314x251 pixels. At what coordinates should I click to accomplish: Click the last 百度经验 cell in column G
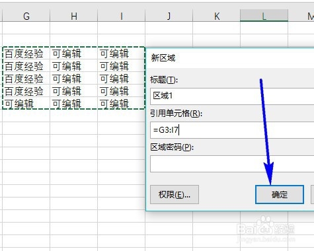(x=26, y=90)
